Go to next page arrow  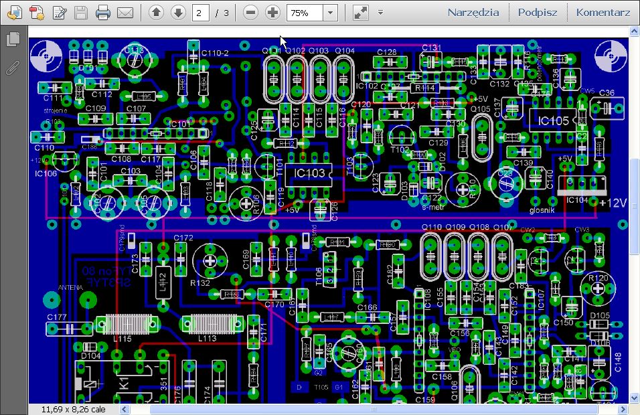pyautogui.click(x=177, y=13)
